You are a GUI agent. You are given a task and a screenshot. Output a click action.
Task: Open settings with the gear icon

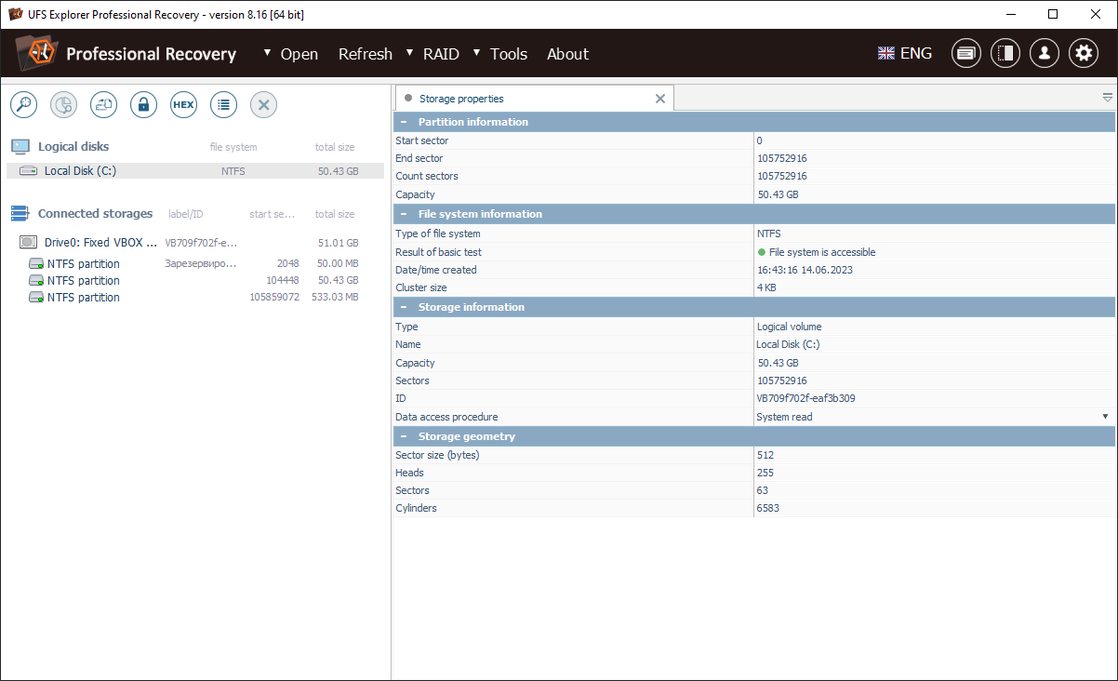pyautogui.click(x=1084, y=54)
